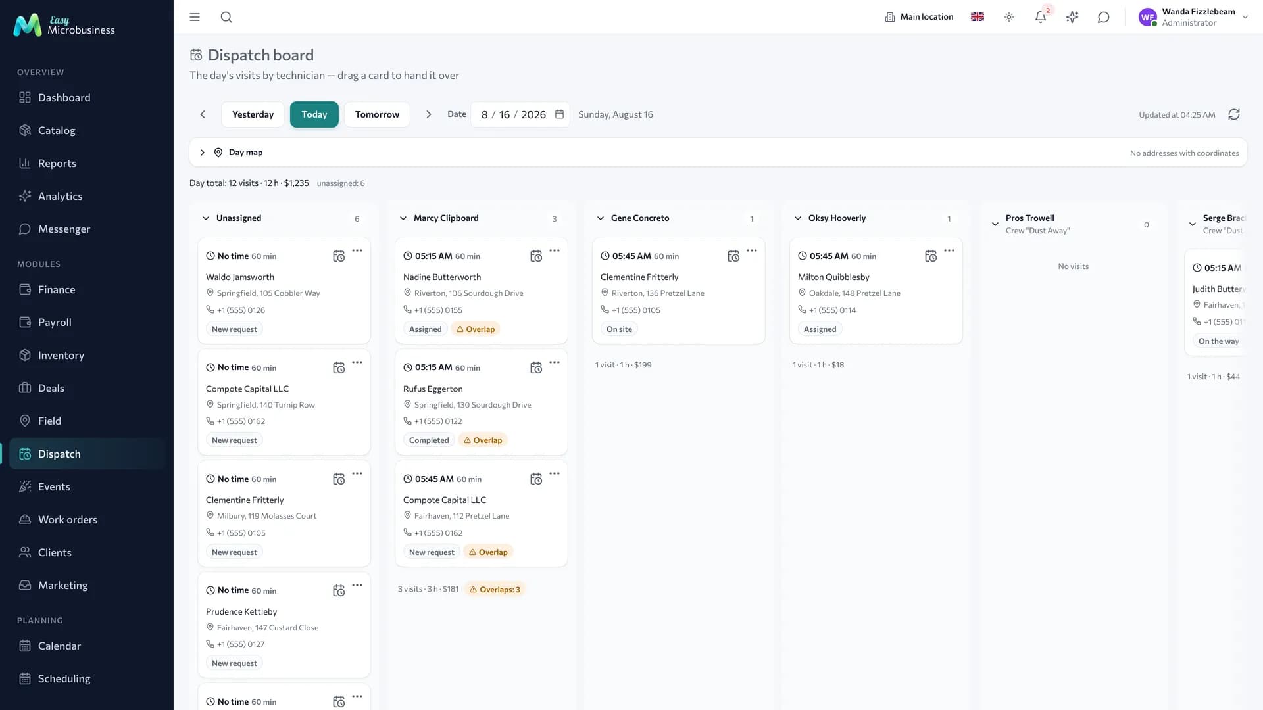Go to Clients page

tap(87, 552)
